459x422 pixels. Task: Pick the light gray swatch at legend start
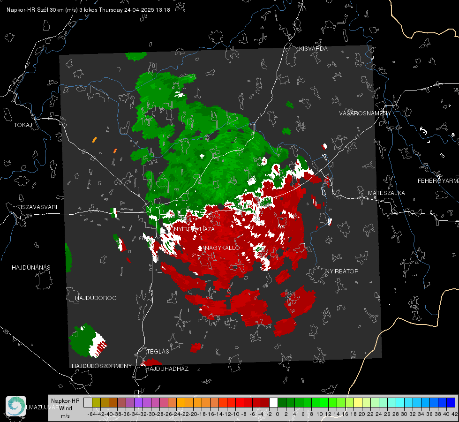pos(88,402)
